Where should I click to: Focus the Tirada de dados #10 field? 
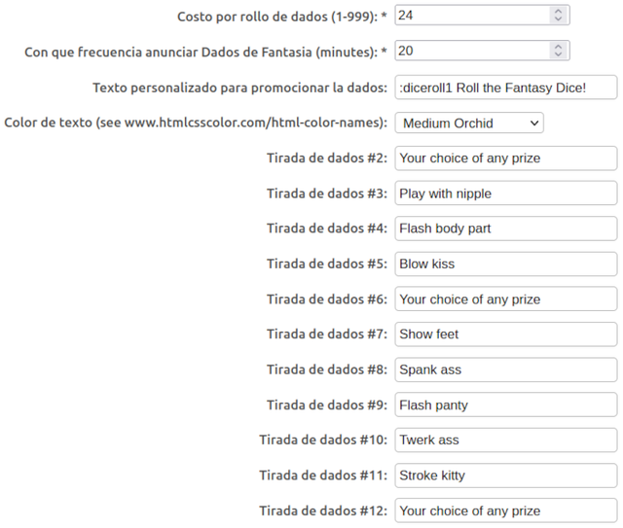tap(505, 440)
